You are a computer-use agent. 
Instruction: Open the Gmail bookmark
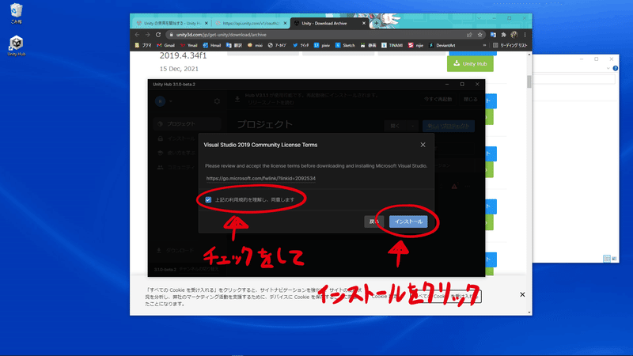pos(166,45)
